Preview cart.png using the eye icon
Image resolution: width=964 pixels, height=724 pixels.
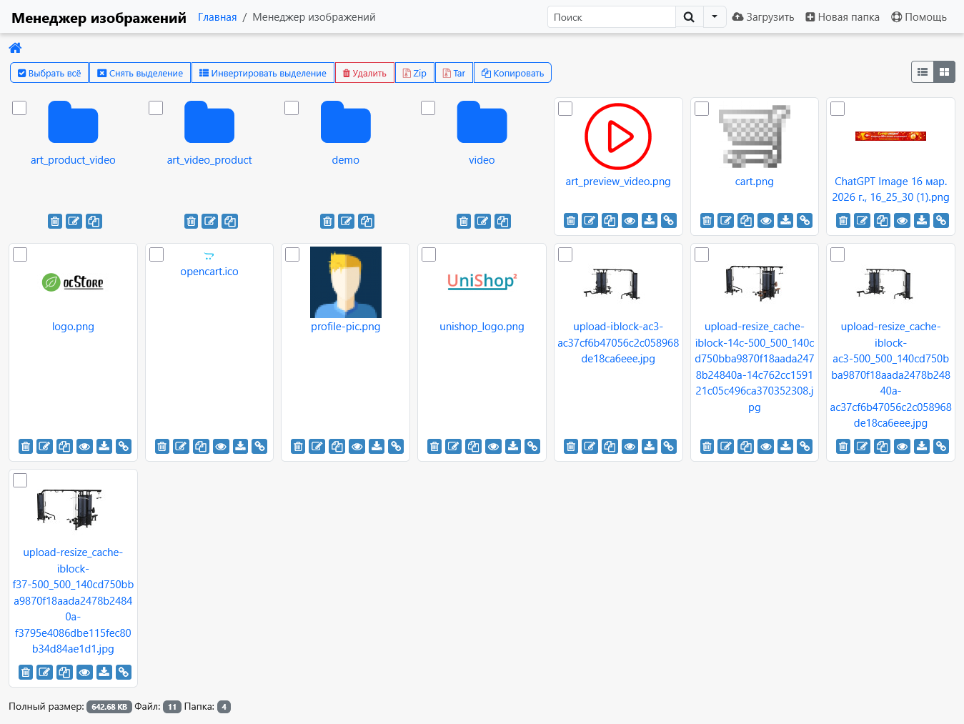pos(766,221)
